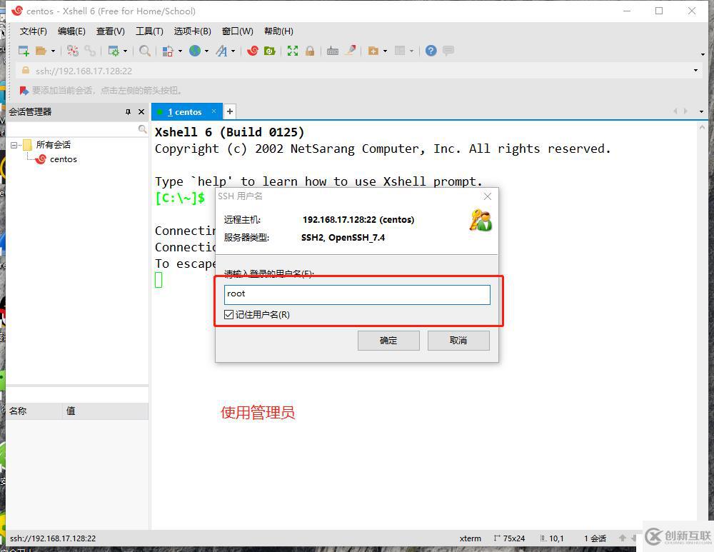This screenshot has width=714, height=552.
Task: Open the 工具(T) menu
Action: click(x=149, y=31)
